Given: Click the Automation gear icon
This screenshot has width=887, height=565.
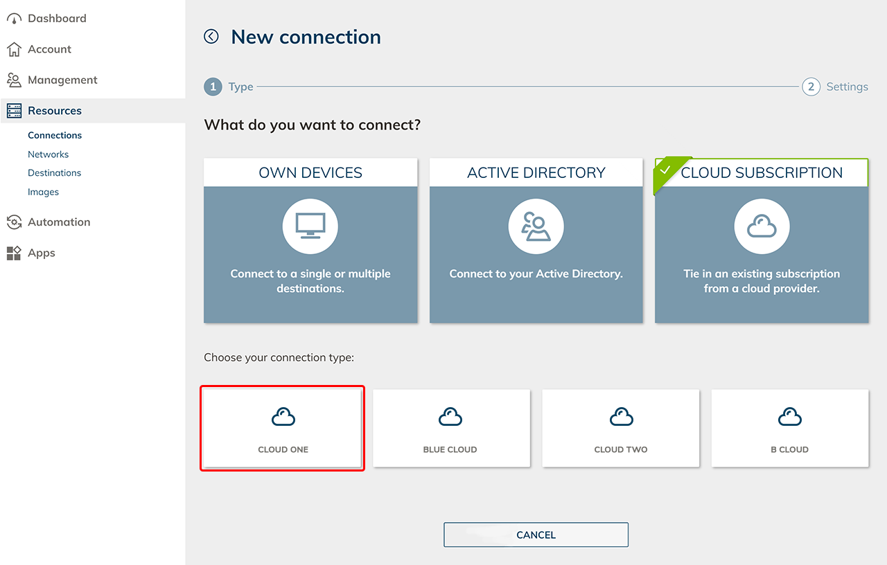Looking at the screenshot, I should tap(14, 222).
